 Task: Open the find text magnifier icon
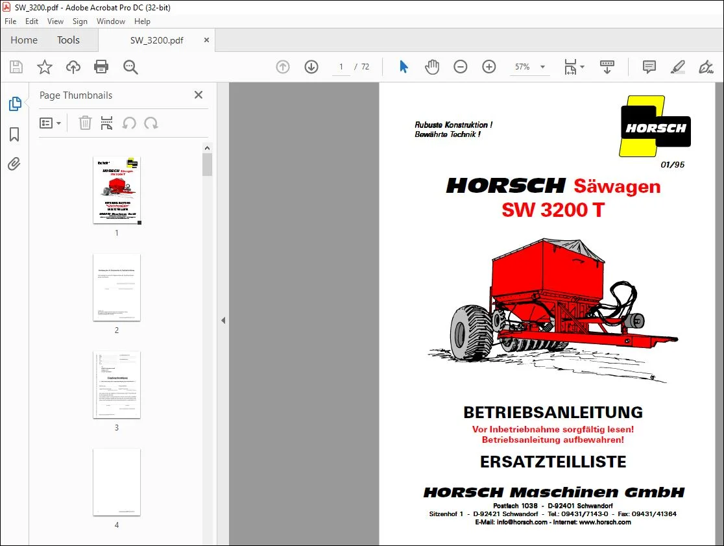click(130, 67)
